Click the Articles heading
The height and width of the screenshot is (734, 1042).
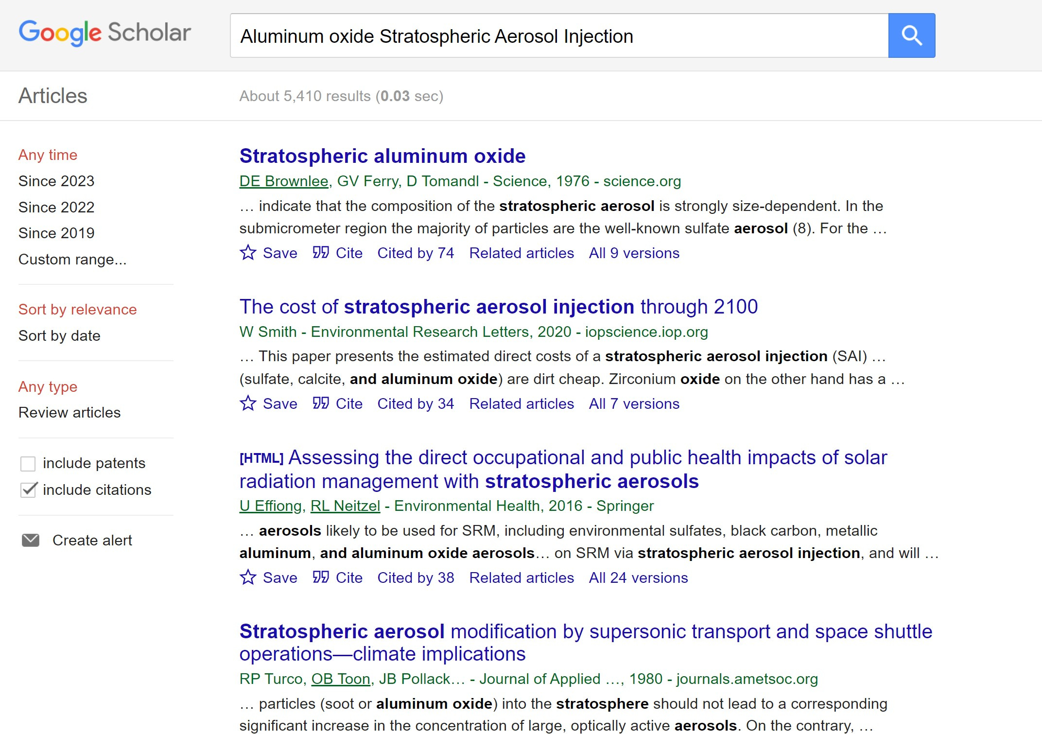click(53, 96)
